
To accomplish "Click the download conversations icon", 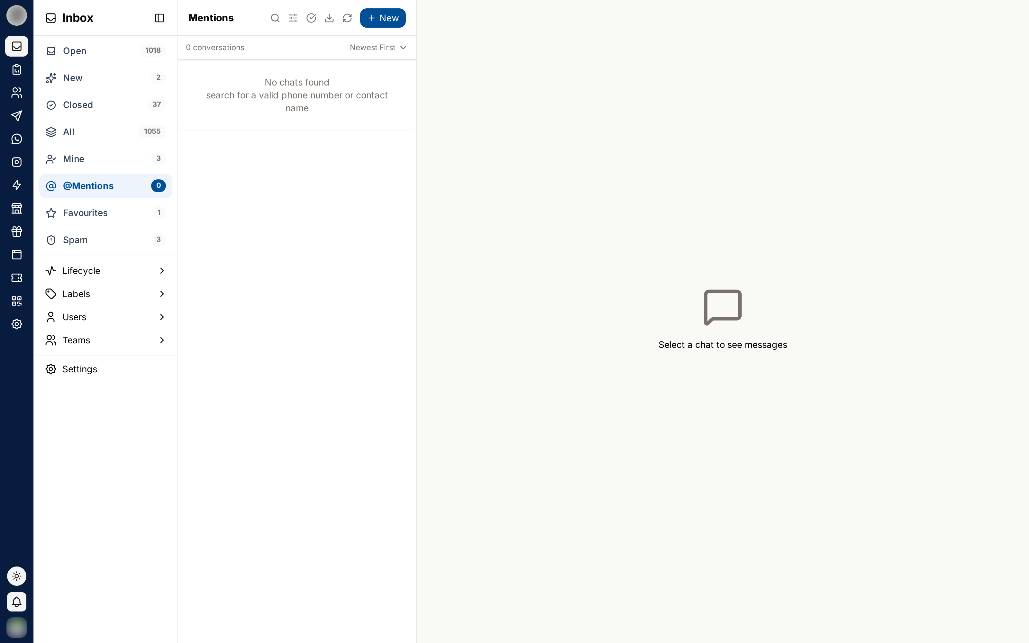I will pyautogui.click(x=329, y=18).
